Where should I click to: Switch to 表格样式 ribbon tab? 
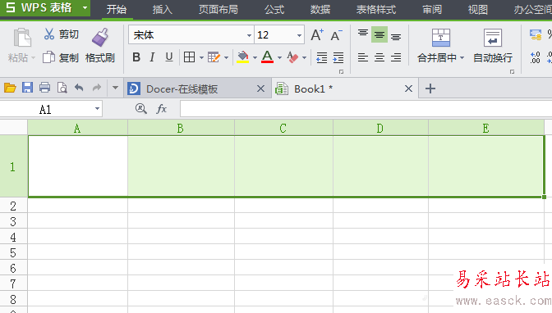coord(376,10)
